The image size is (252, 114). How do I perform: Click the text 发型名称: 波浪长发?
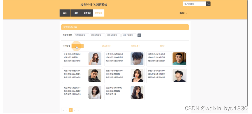(x=114, y=88)
